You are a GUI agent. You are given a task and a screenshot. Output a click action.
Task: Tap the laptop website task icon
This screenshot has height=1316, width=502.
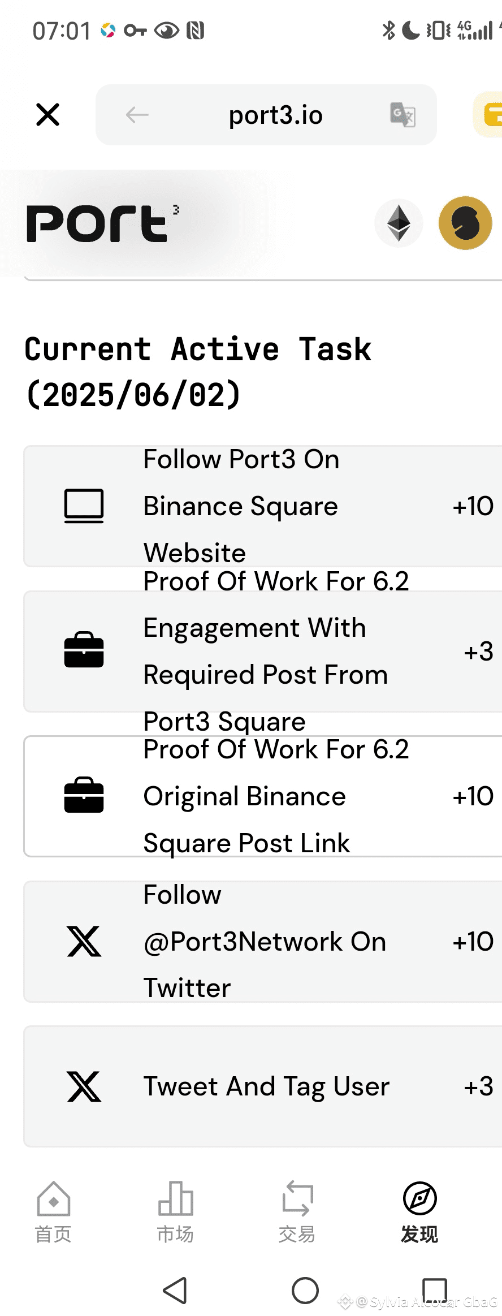[x=84, y=506]
